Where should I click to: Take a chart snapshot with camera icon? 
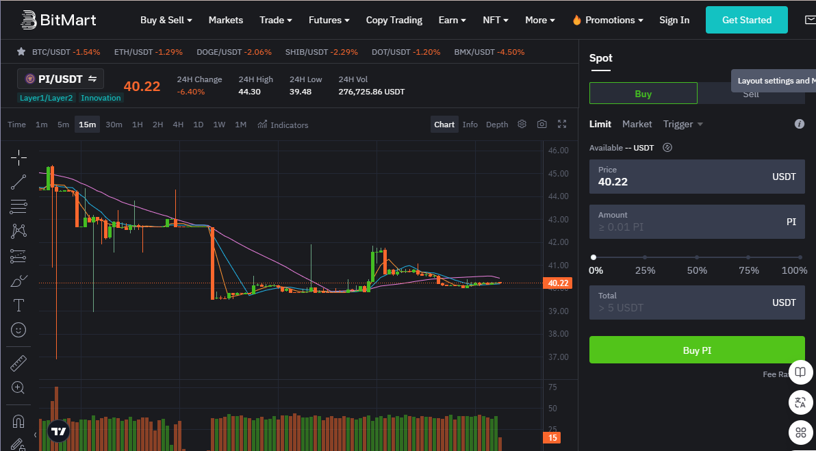click(x=541, y=125)
